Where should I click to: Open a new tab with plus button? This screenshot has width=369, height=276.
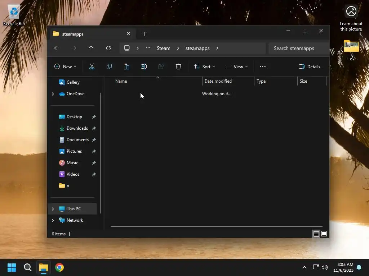click(x=144, y=34)
